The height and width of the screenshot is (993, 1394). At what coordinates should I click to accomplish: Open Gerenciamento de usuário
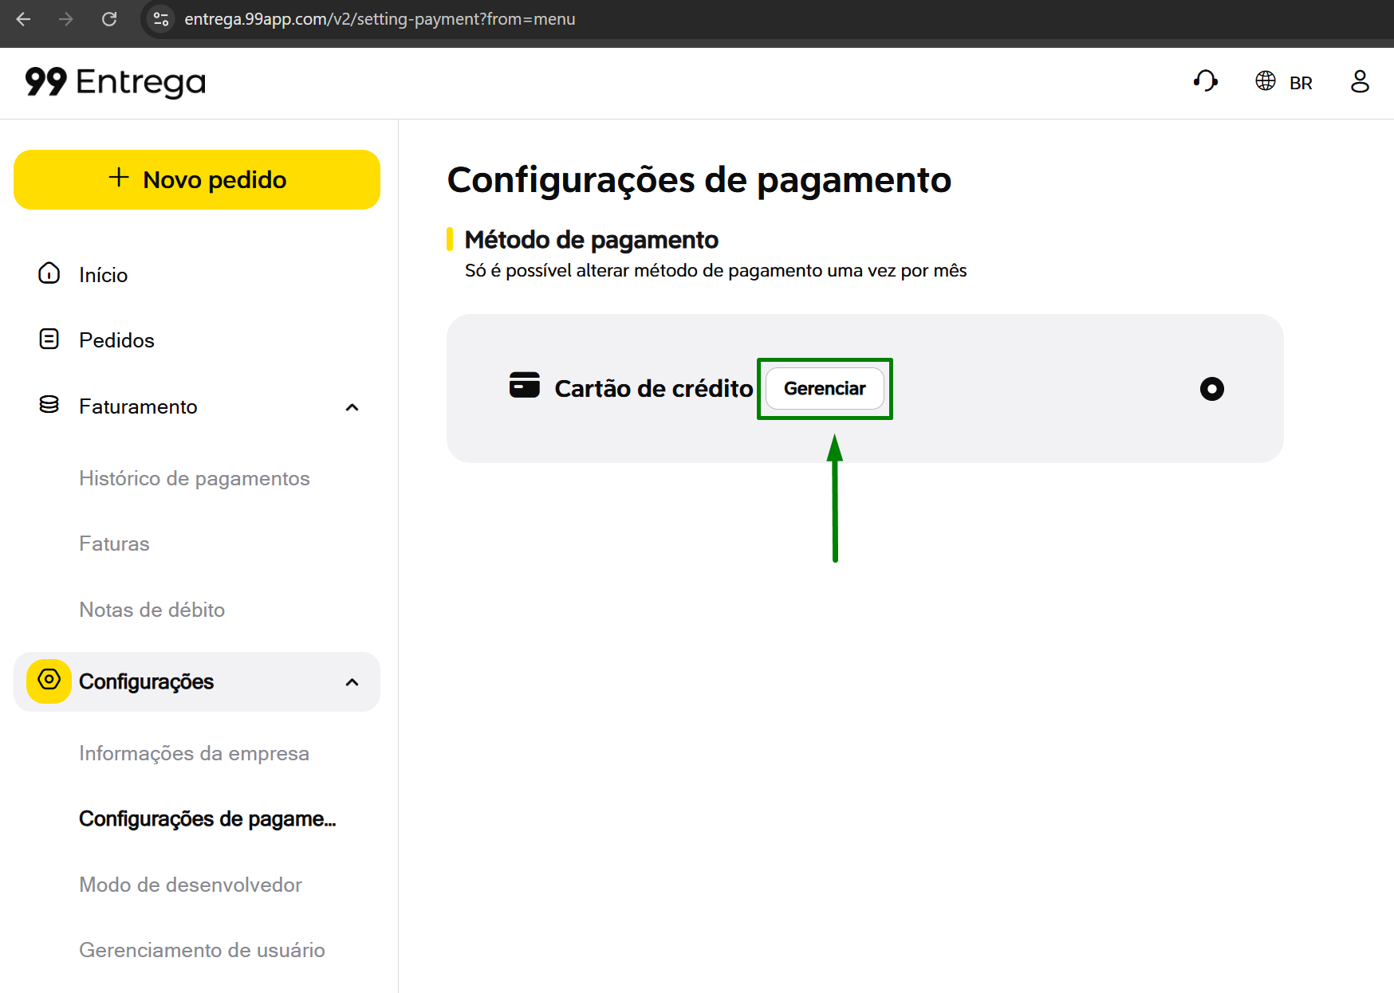(x=202, y=950)
